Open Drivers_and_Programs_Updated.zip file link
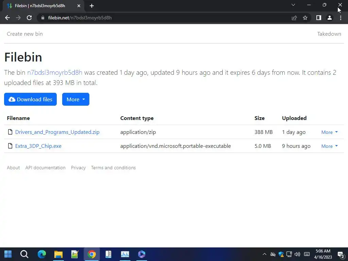Image resolution: width=348 pixels, height=261 pixels. [57, 132]
